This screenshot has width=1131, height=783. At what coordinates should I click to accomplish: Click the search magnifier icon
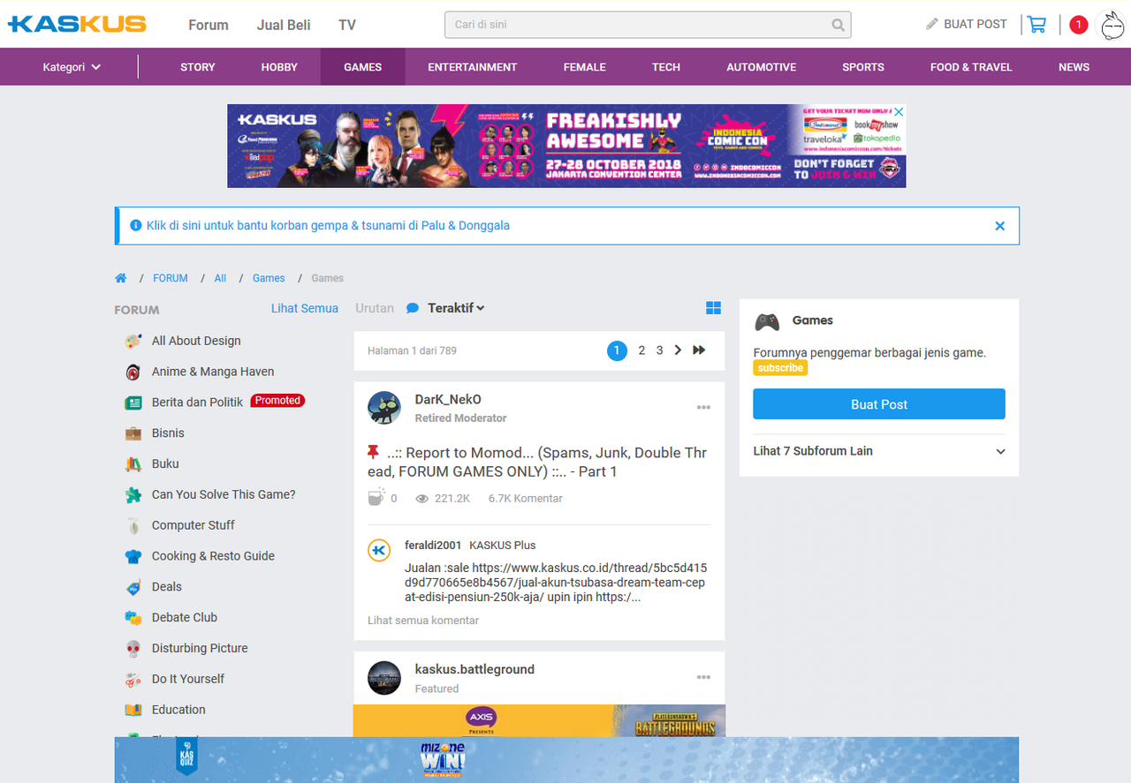click(x=837, y=25)
